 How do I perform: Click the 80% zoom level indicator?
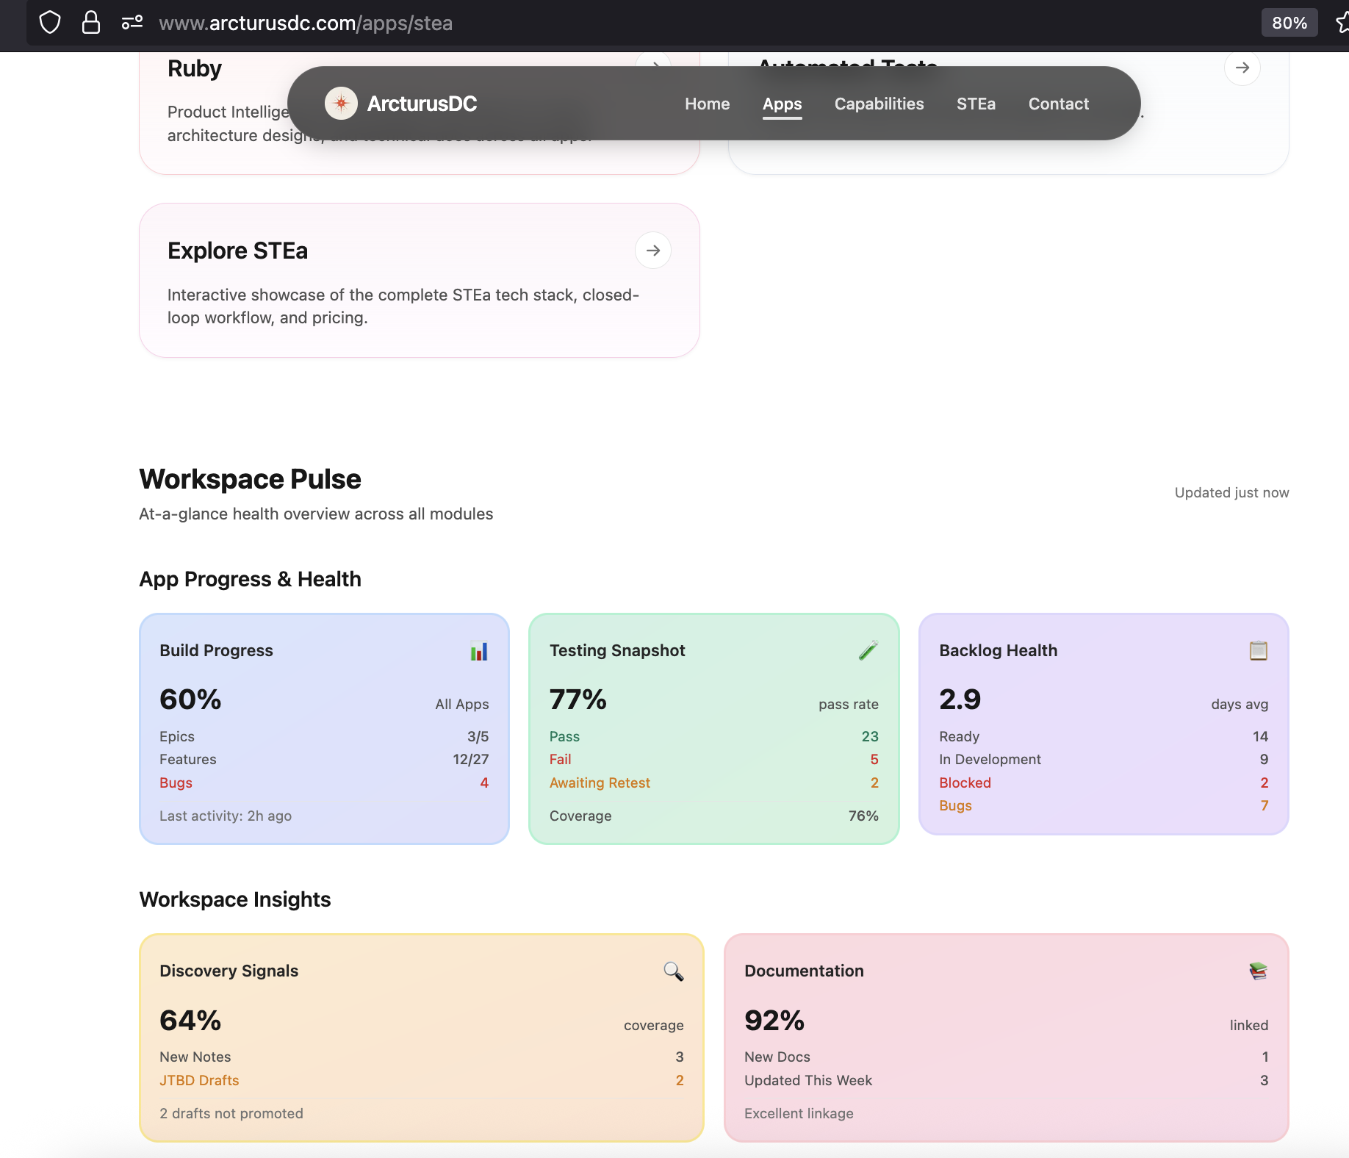pyautogui.click(x=1289, y=23)
